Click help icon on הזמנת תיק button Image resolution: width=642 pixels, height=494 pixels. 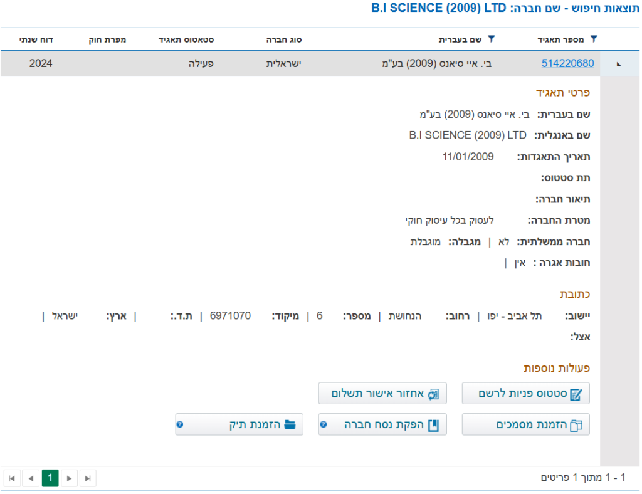[180, 424]
